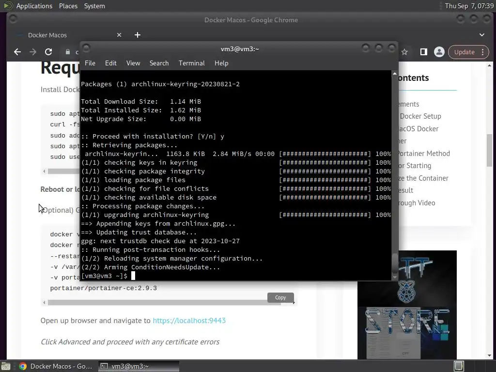This screenshot has width=496, height=372.
Task: Bookmark this page with star icon
Action: pos(404,52)
